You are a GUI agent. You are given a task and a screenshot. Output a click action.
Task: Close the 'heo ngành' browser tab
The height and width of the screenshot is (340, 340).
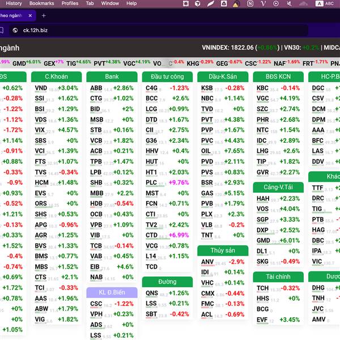[30, 16]
